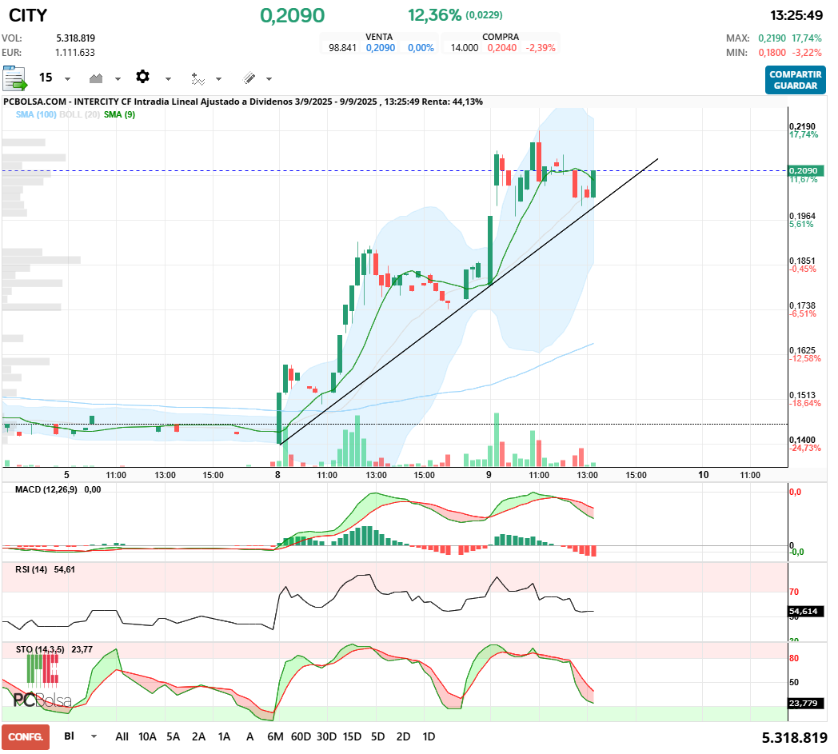Click the RSI (14) panel label

[31, 569]
